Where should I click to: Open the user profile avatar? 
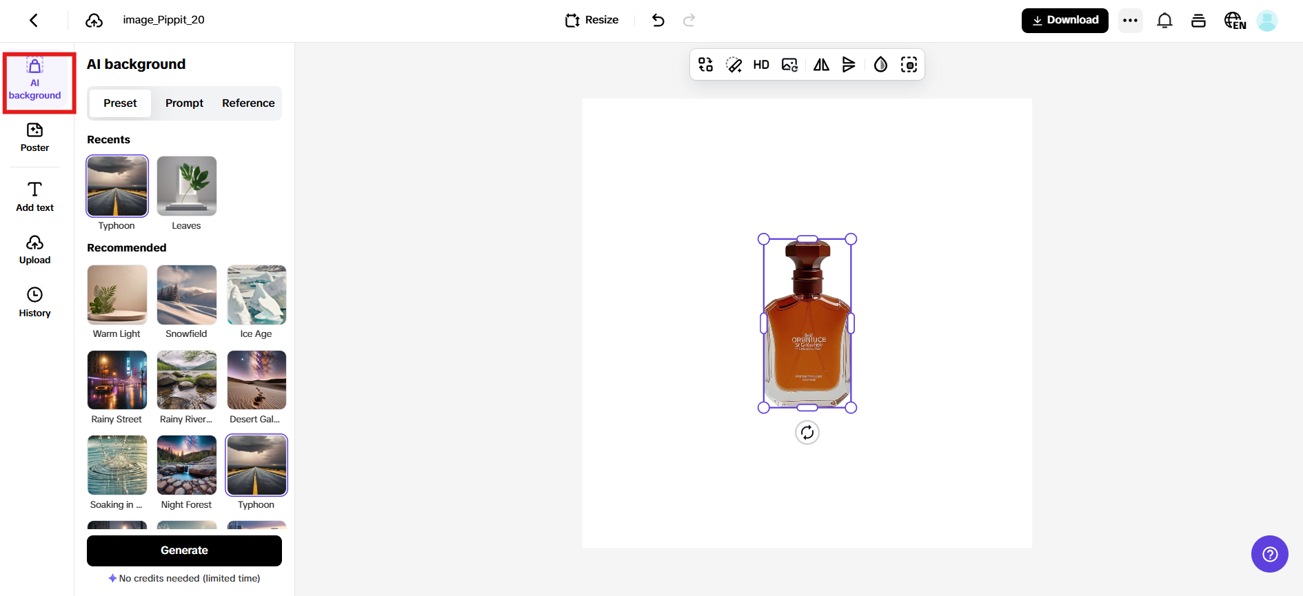pos(1267,21)
